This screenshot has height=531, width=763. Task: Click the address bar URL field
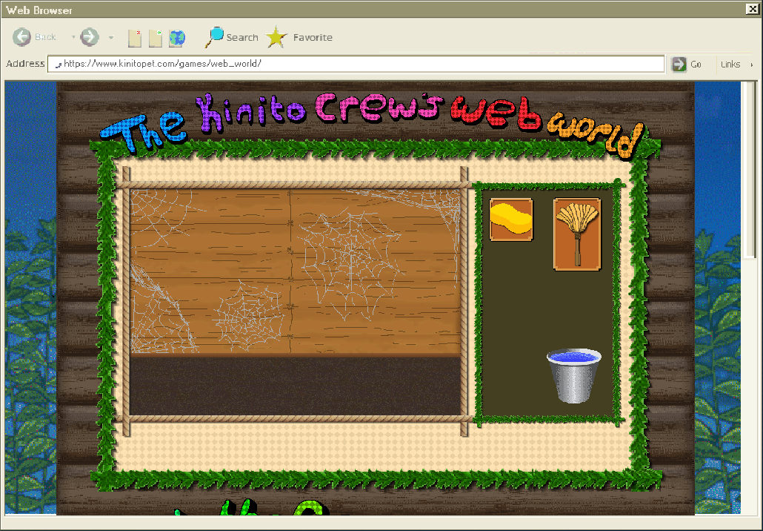[x=356, y=64]
